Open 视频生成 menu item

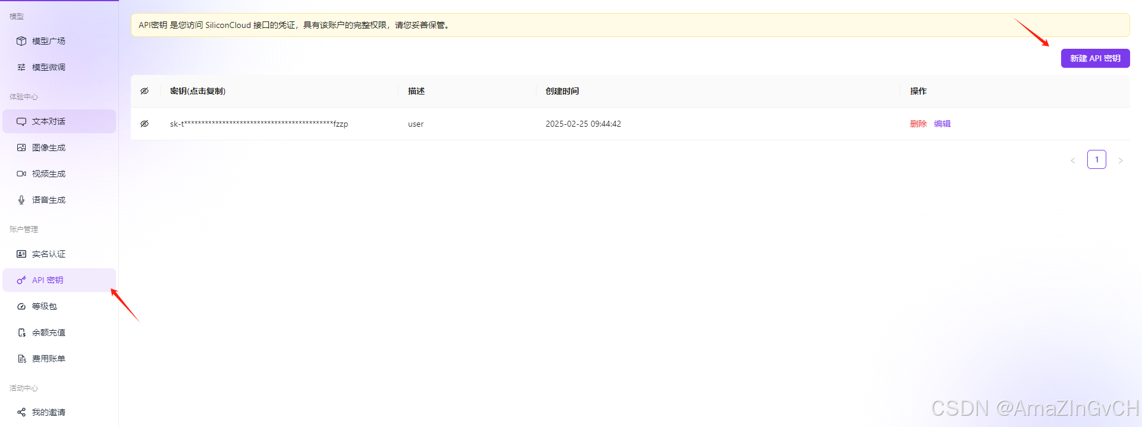[59, 174]
